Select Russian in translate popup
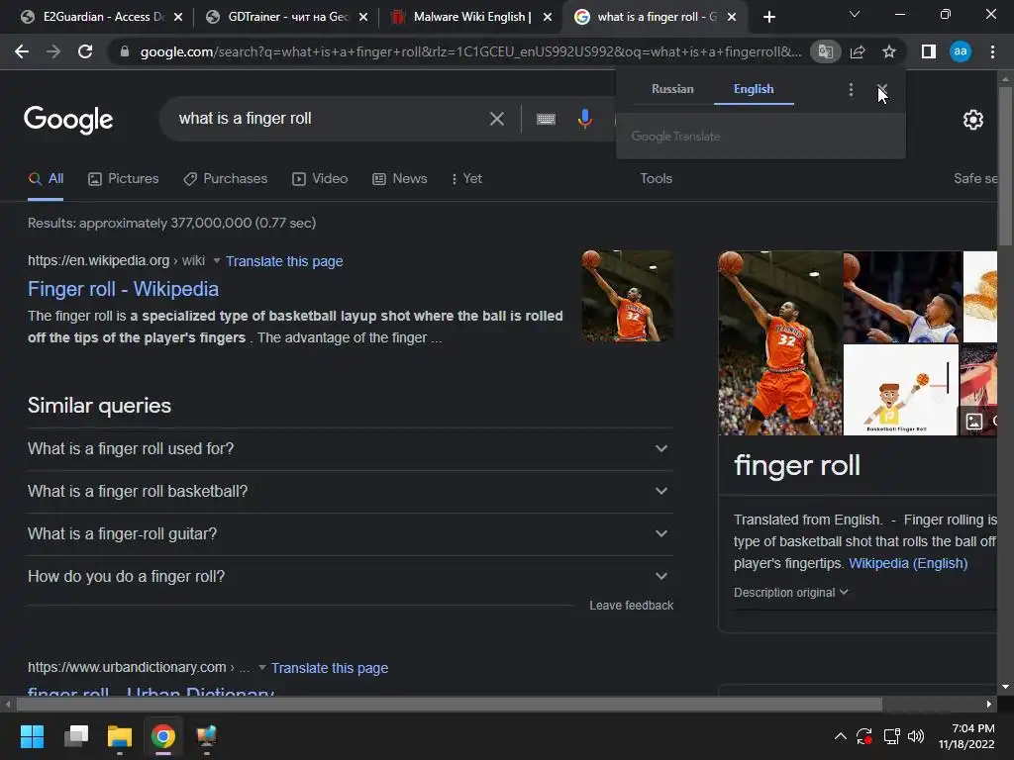Screen dimensions: 1014x760 pyautogui.click(x=672, y=89)
